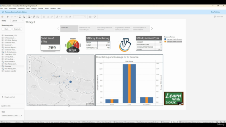Click the Show/Hide cards toolbar icon
Viewport: 226px width, 127px height.
click(x=90, y=17)
